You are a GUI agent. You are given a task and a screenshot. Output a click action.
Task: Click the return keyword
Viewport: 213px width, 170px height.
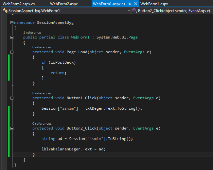coord(58,73)
